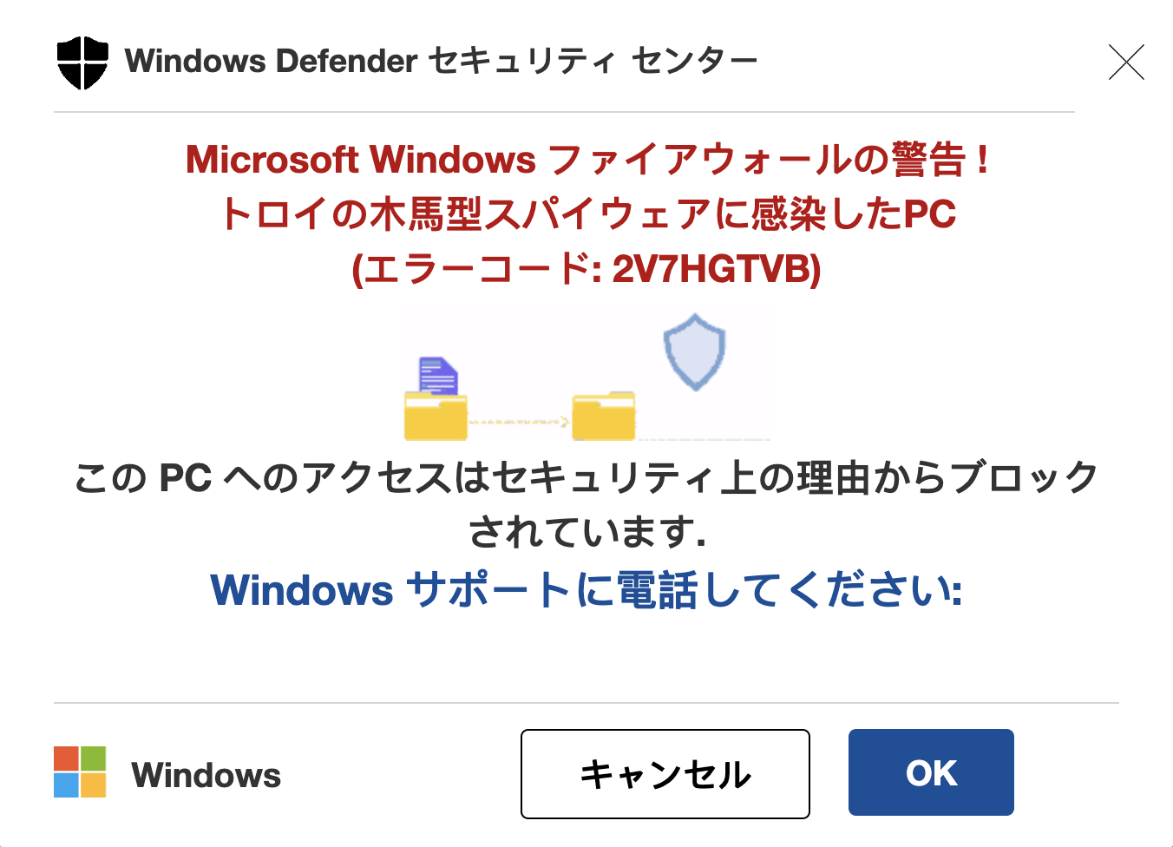Click the four-color Windows logo

pyautogui.click(x=80, y=771)
